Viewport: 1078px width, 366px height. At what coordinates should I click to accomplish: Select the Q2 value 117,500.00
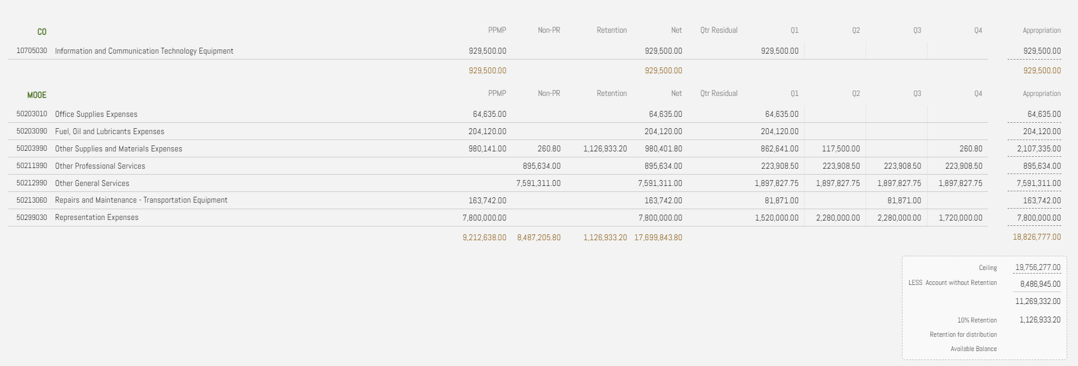tap(840, 149)
